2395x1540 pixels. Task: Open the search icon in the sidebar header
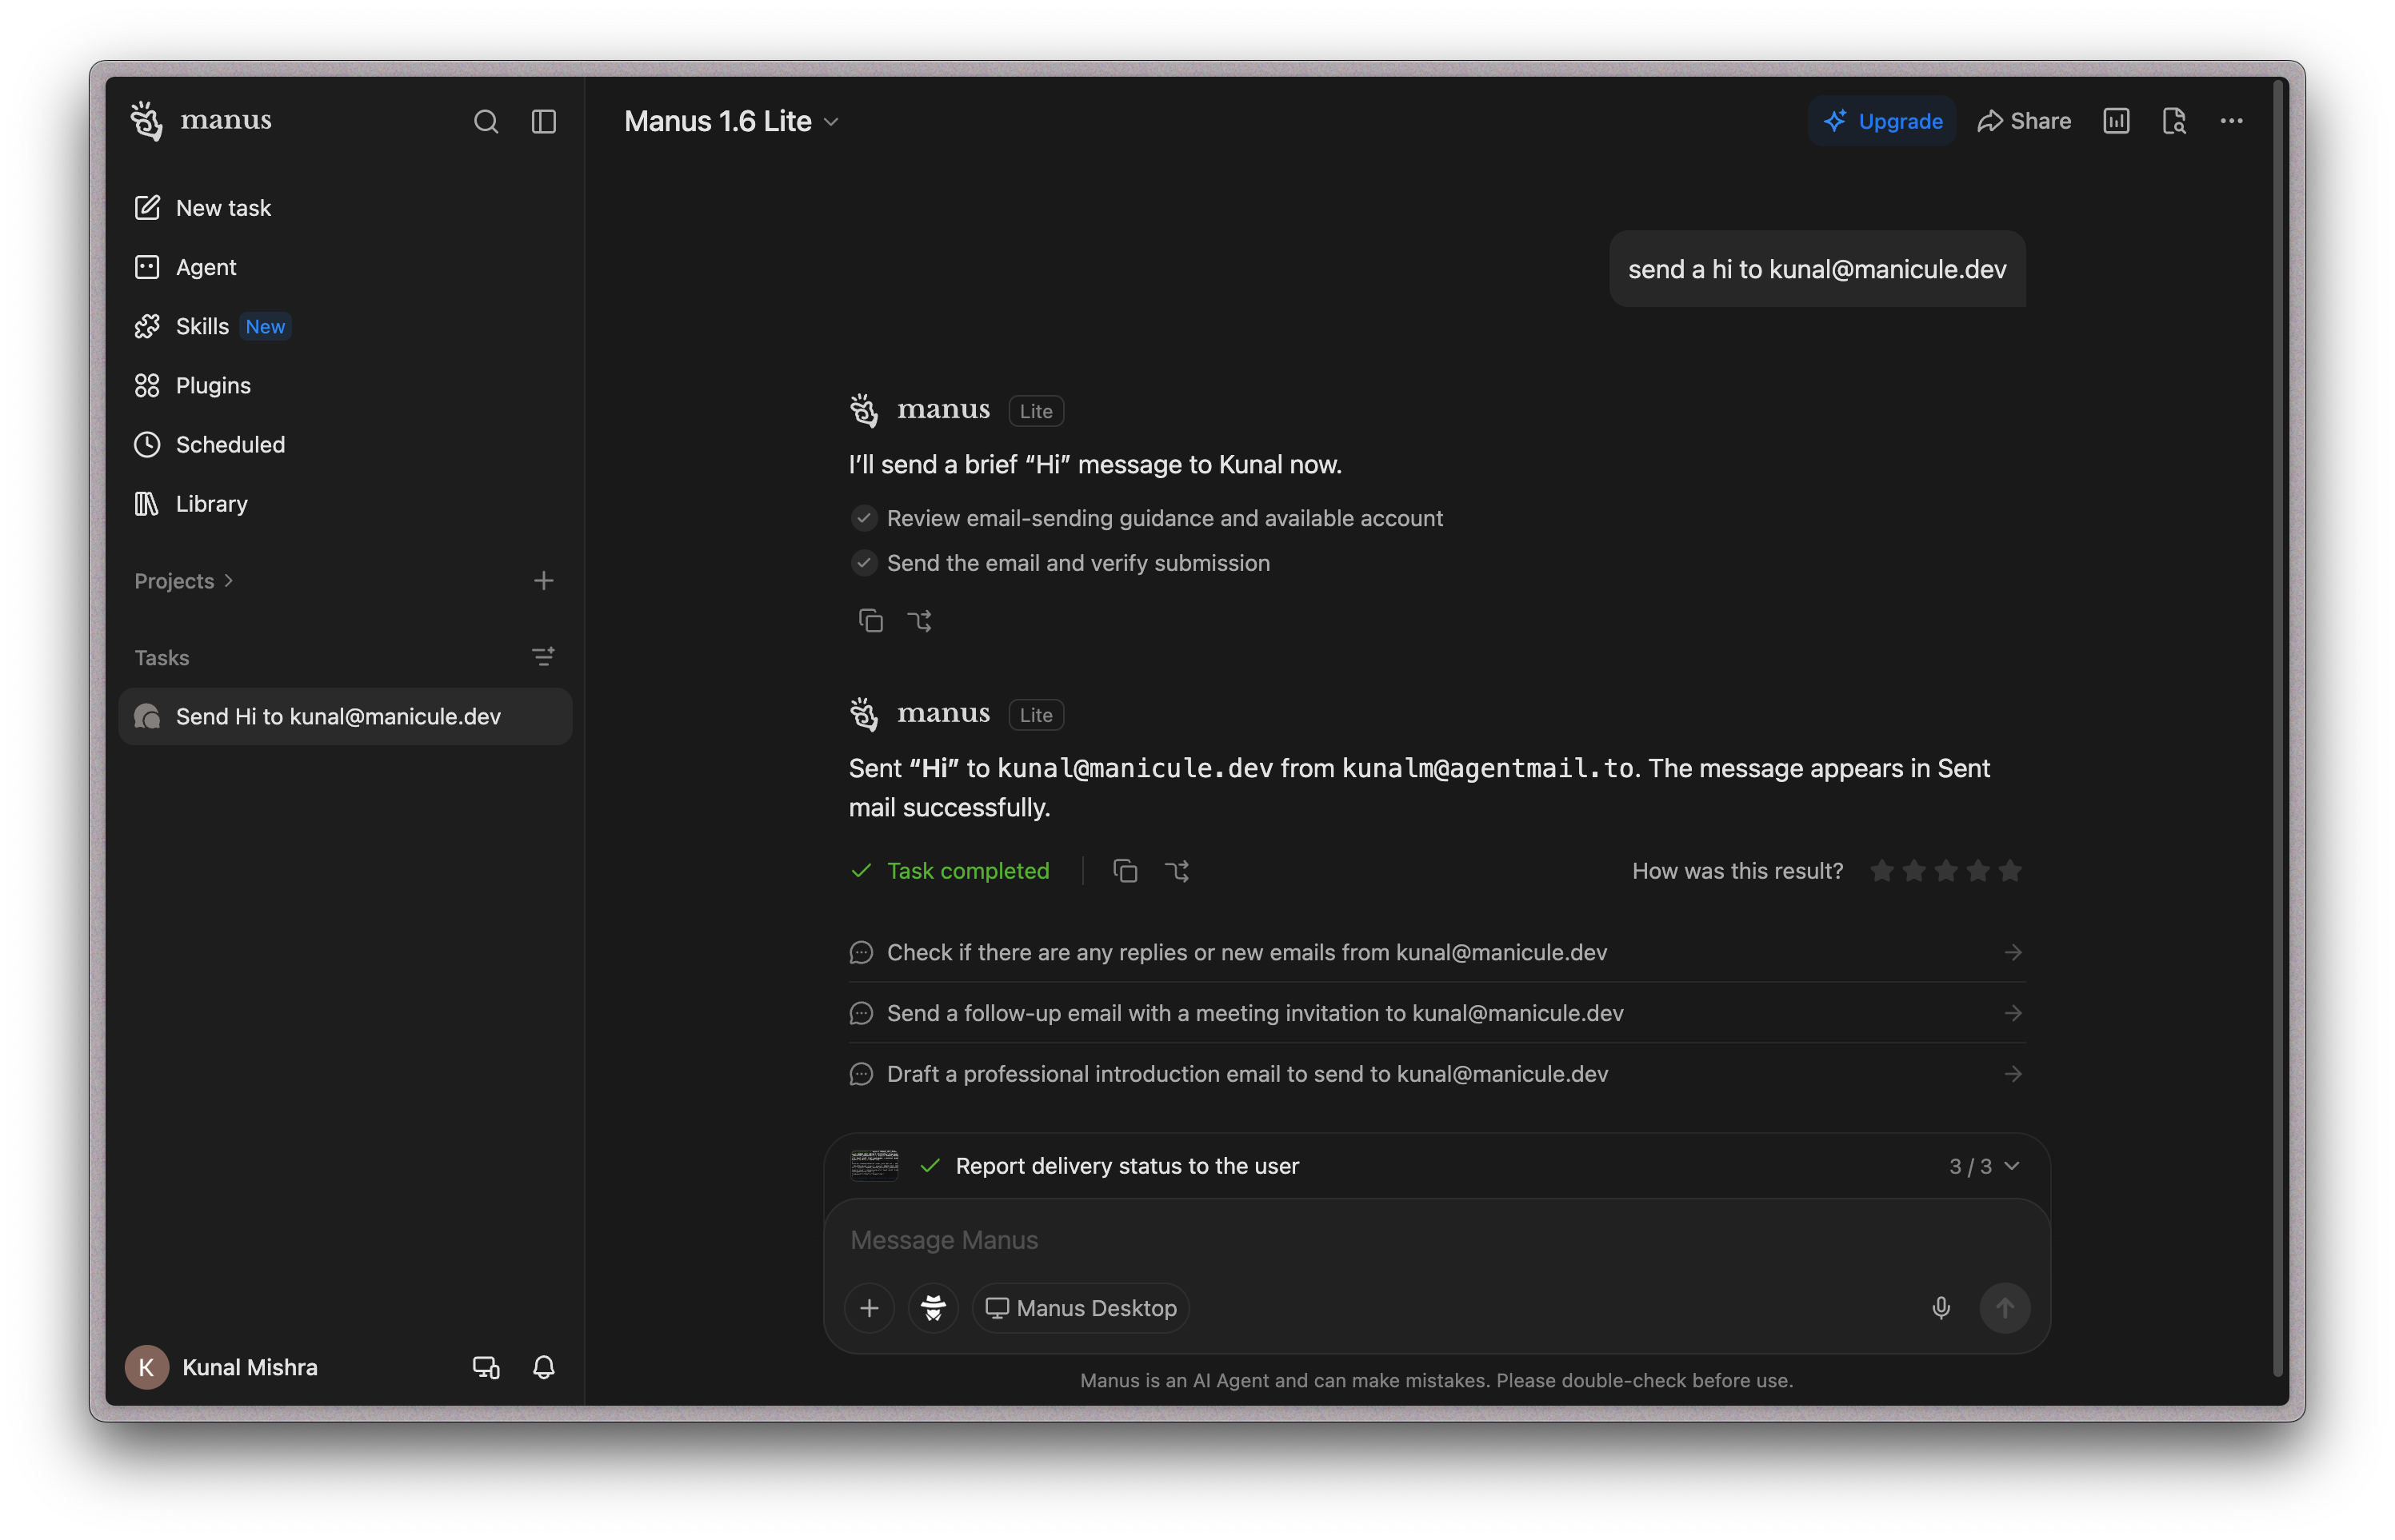pyautogui.click(x=486, y=121)
